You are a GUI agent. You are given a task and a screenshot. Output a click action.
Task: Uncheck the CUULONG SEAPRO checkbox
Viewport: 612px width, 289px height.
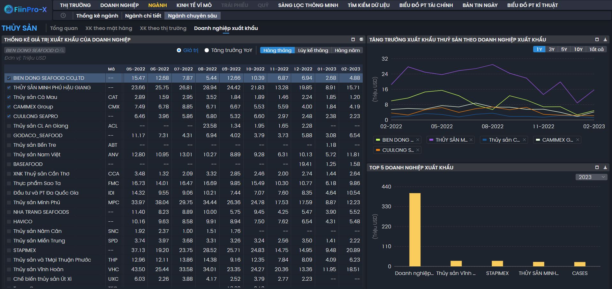click(9, 116)
